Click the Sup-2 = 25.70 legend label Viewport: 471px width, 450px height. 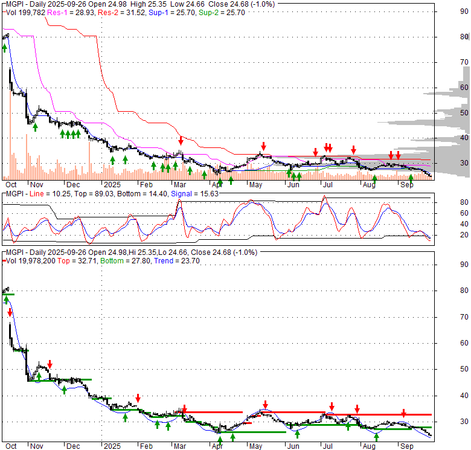222,13
